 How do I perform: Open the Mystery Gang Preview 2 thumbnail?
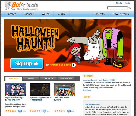click(40, 89)
